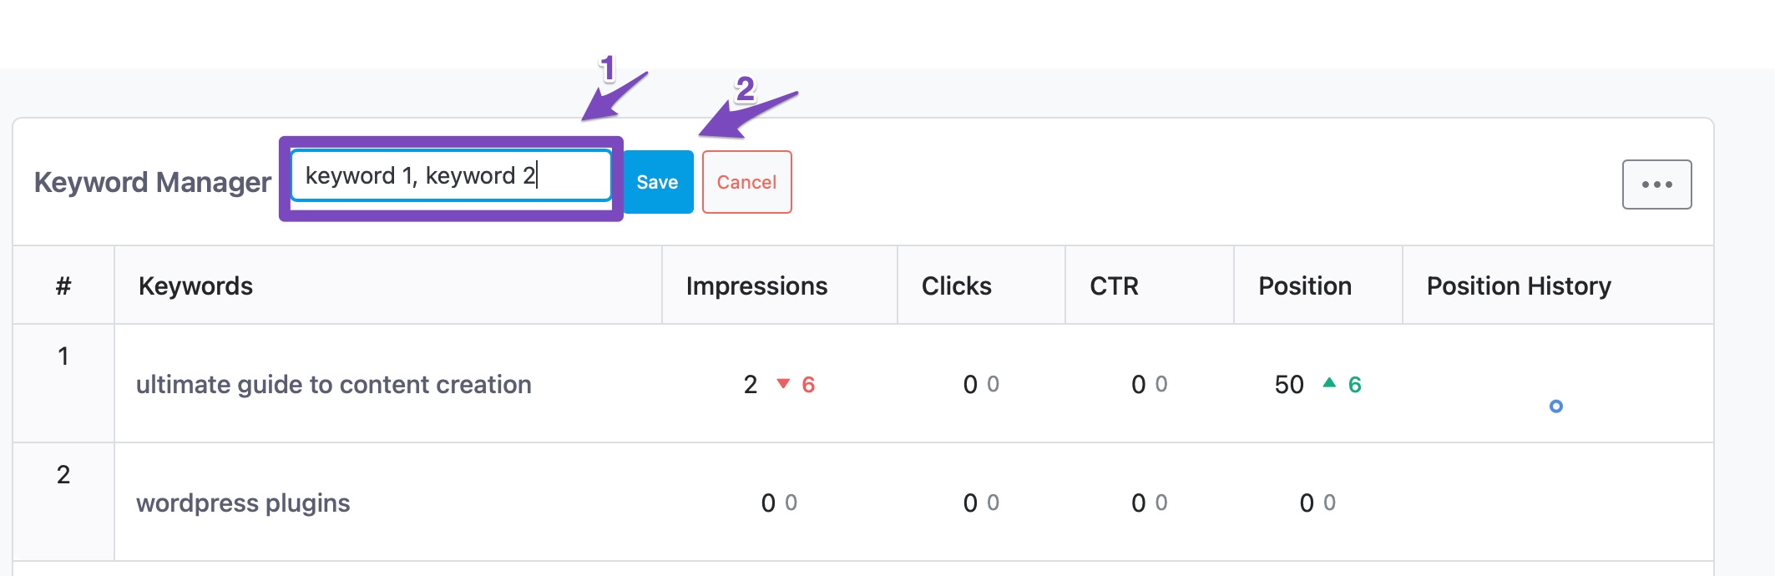Screen dimensions: 1775x576
Task: Select the Position History column header
Action: [1518, 286]
